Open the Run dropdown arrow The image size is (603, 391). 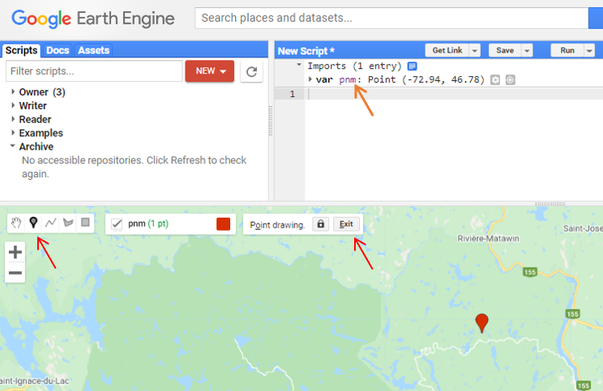click(589, 50)
